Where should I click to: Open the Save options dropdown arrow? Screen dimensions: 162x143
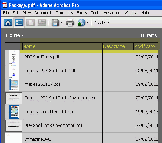pyautogui.click(x=62, y=22)
